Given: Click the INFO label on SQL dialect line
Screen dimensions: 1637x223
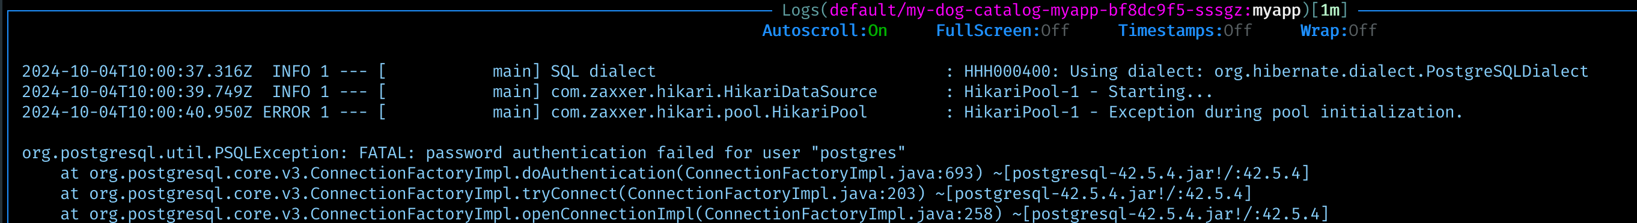Looking at the screenshot, I should (x=291, y=71).
